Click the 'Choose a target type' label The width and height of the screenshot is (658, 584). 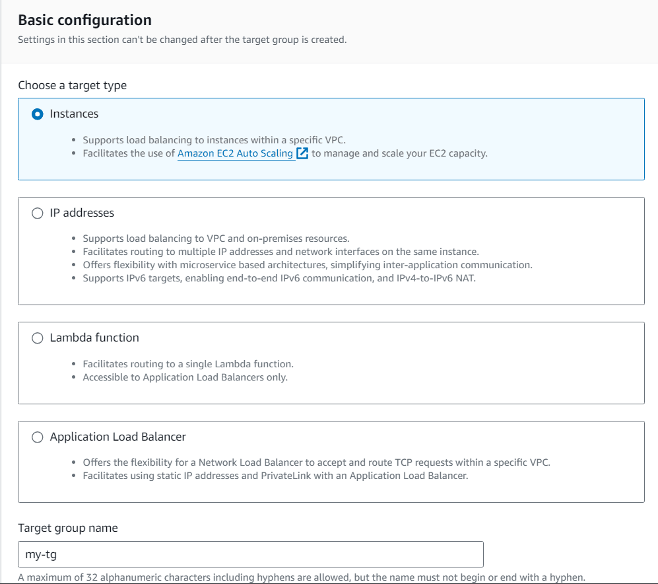pyautogui.click(x=73, y=85)
